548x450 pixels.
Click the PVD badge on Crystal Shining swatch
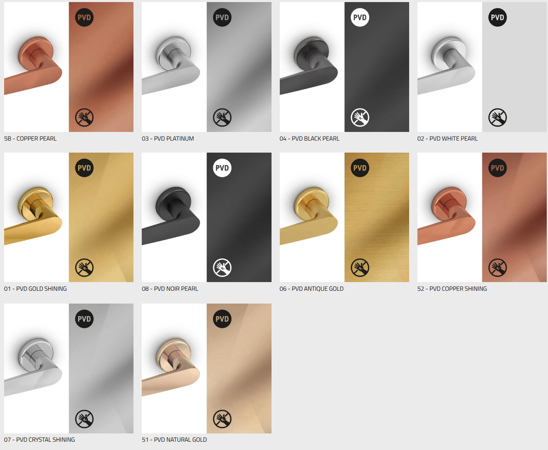(x=84, y=319)
